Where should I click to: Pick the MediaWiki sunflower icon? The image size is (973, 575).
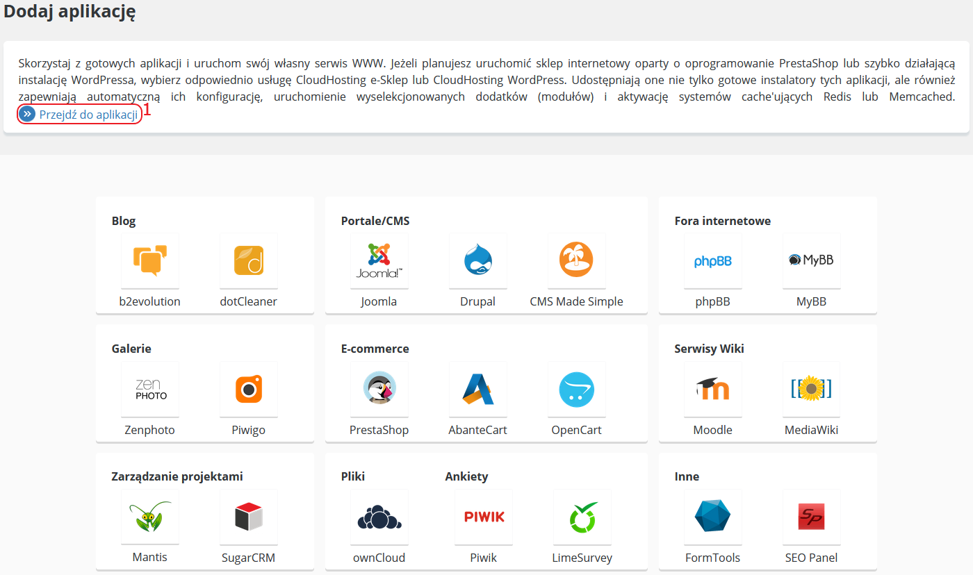point(812,390)
